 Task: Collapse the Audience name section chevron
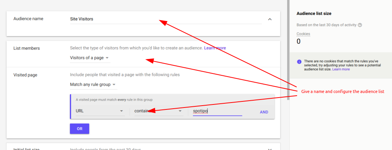click(x=270, y=19)
